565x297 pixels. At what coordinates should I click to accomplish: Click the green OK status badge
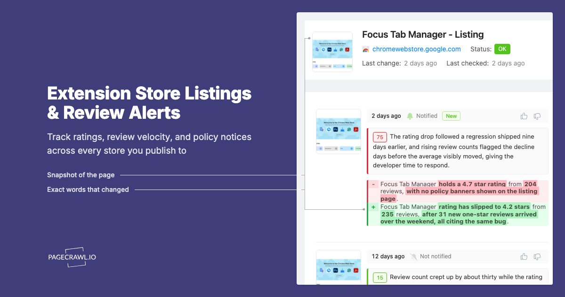(x=502, y=49)
